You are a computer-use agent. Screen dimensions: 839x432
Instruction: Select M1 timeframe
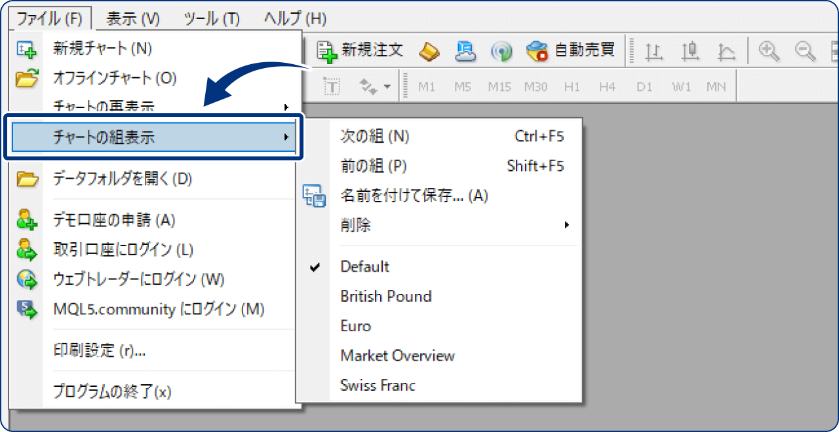pyautogui.click(x=427, y=86)
